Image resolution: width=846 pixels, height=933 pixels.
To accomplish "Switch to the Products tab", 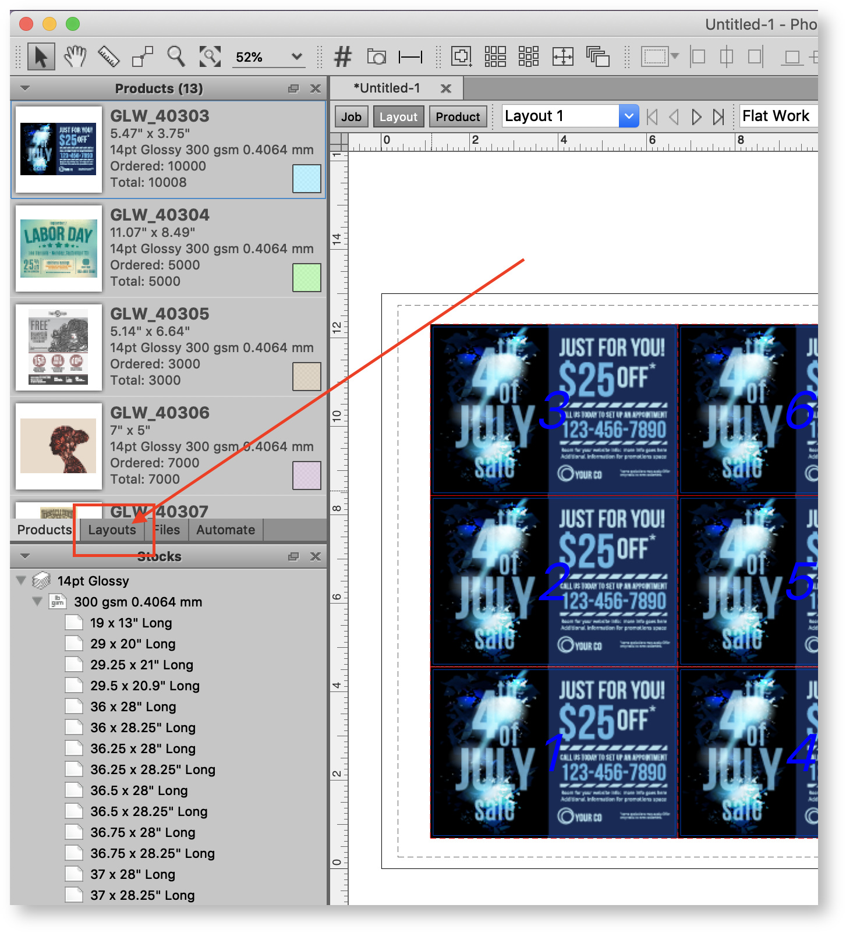I will click(44, 530).
